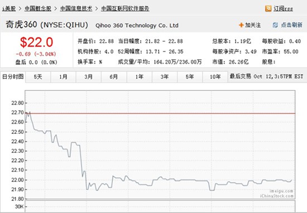Select the 5年 chart tab

[190, 77]
